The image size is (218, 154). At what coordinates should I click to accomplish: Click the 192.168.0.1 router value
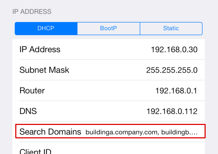click(x=176, y=91)
